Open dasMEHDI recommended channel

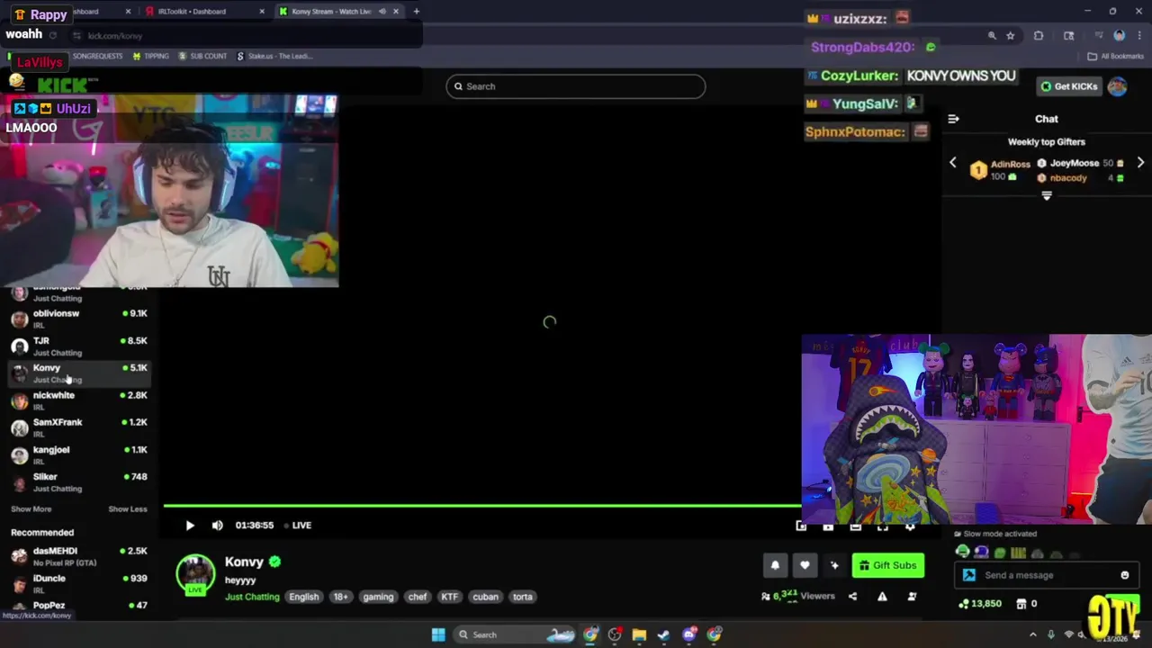pos(79,556)
